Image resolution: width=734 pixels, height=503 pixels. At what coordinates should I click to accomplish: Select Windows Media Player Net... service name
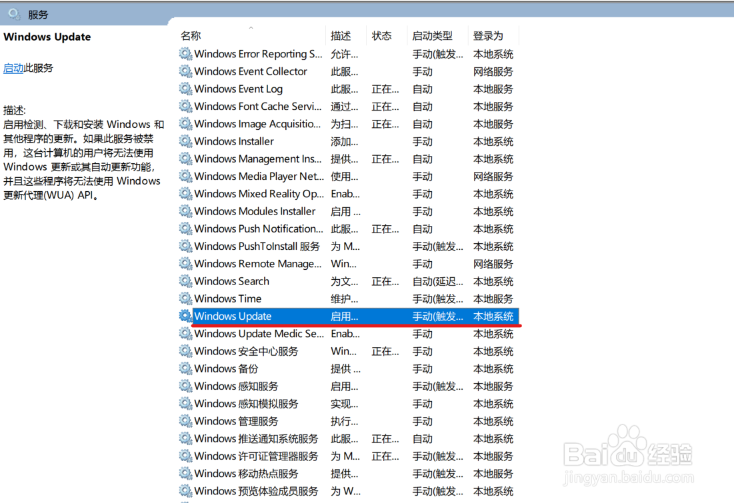pyautogui.click(x=259, y=176)
